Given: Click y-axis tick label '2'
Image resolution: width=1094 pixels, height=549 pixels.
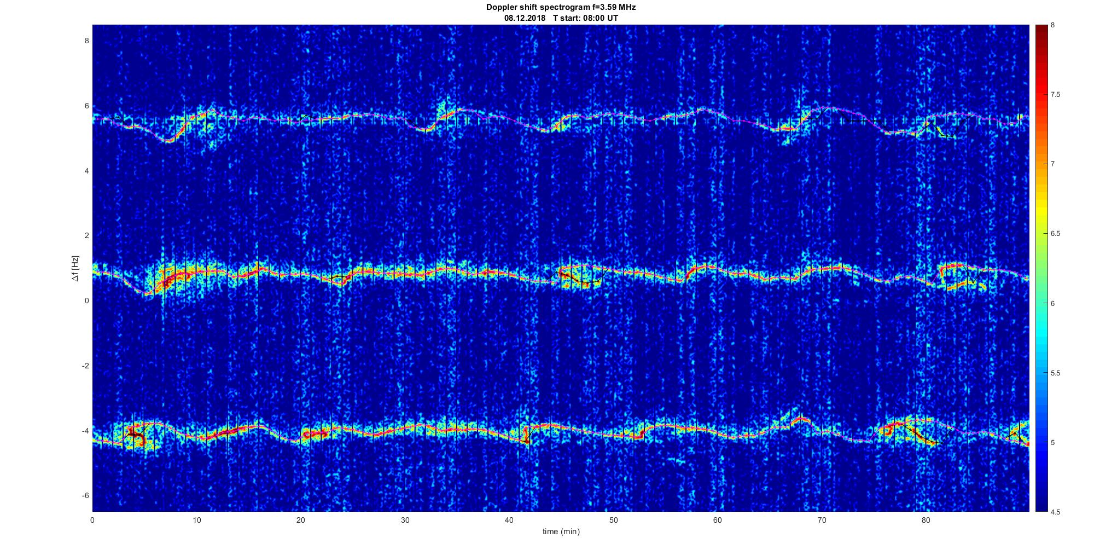Looking at the screenshot, I should pos(86,236).
